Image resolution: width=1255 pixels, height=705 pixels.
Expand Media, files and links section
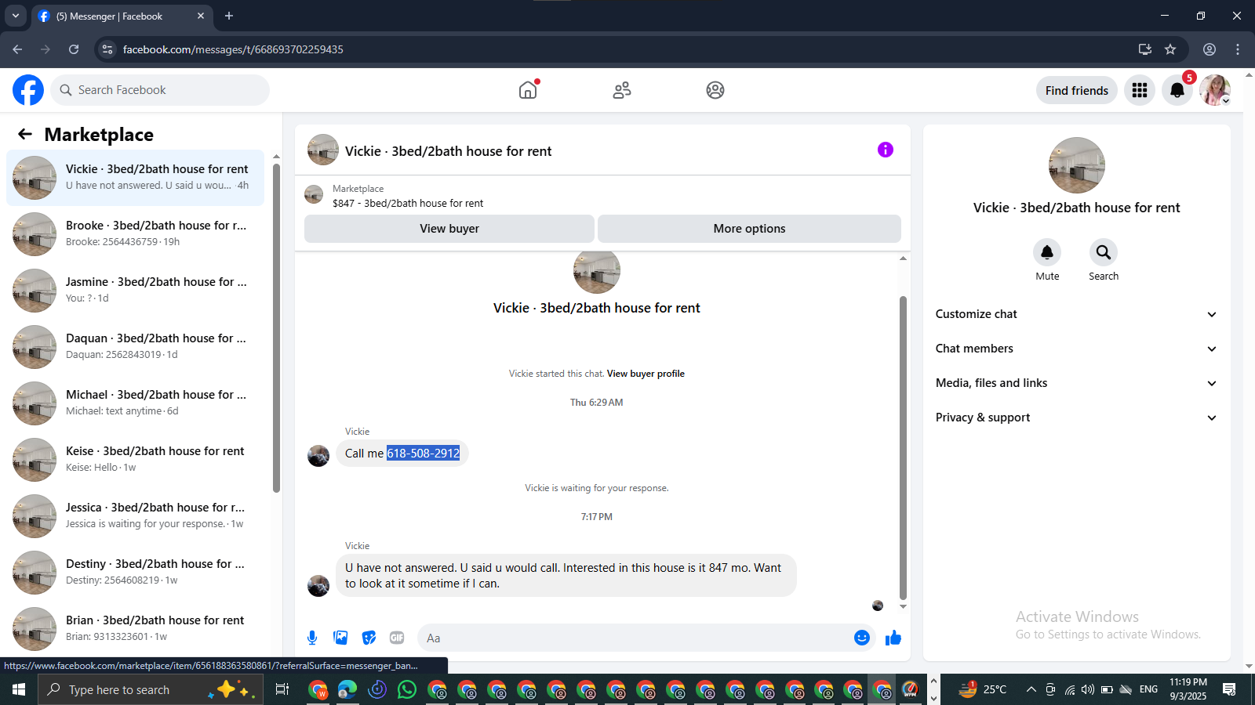(1077, 383)
